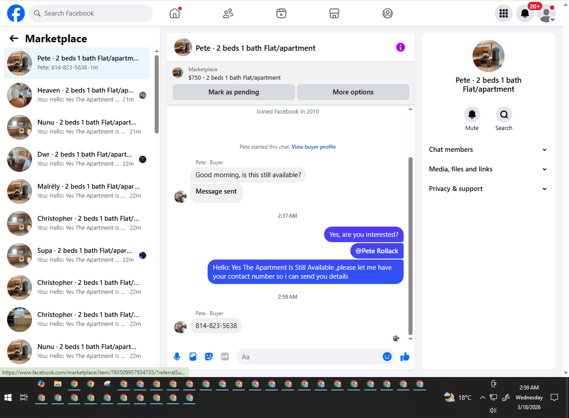The height and width of the screenshot is (418, 569).
Task: Open the Heaven conversation
Action: tap(77, 95)
